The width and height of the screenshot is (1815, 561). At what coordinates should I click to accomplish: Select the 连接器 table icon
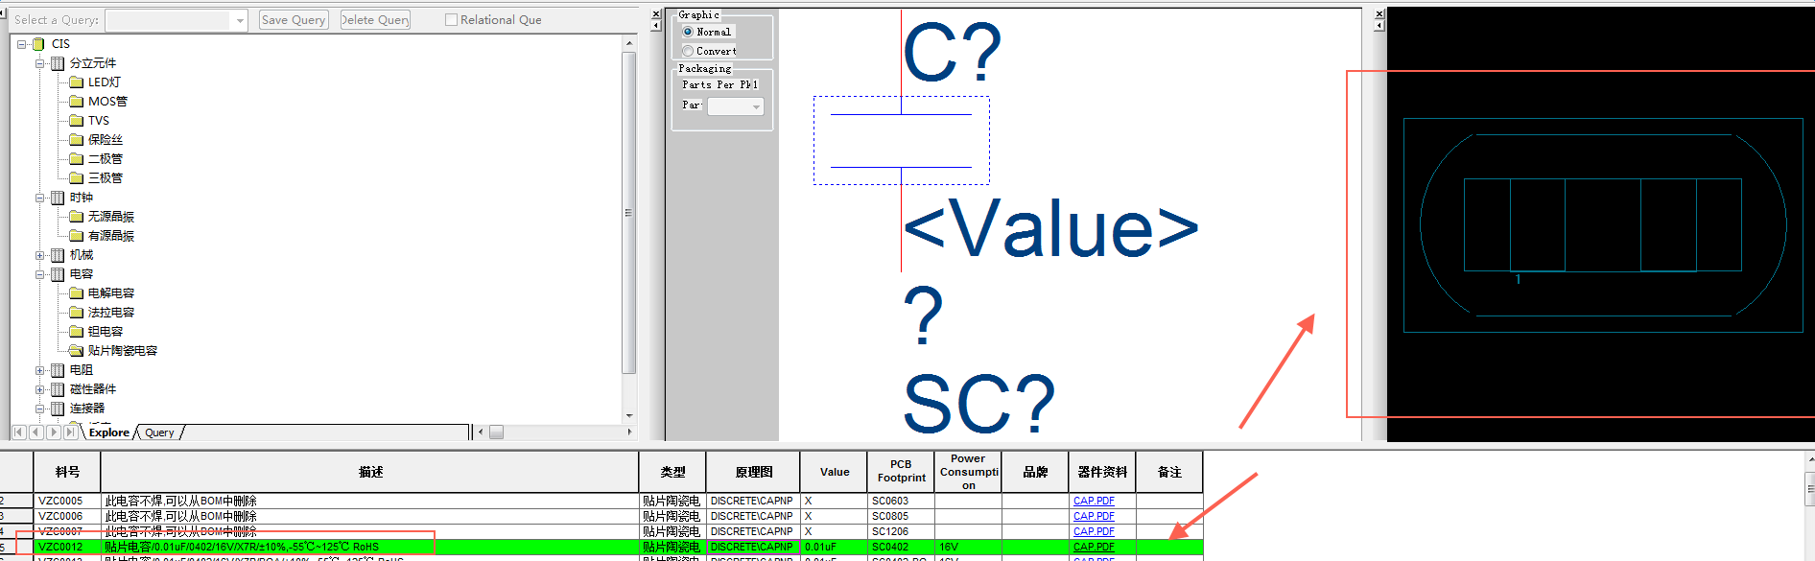pyautogui.click(x=58, y=409)
